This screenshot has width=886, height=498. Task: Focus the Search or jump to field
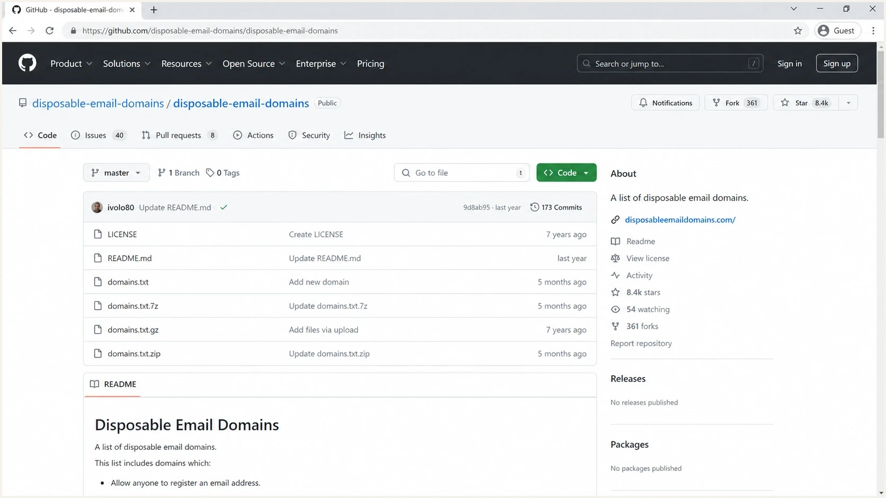pyautogui.click(x=670, y=64)
